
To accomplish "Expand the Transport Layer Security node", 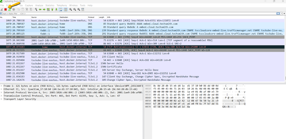I will (1, 99).
